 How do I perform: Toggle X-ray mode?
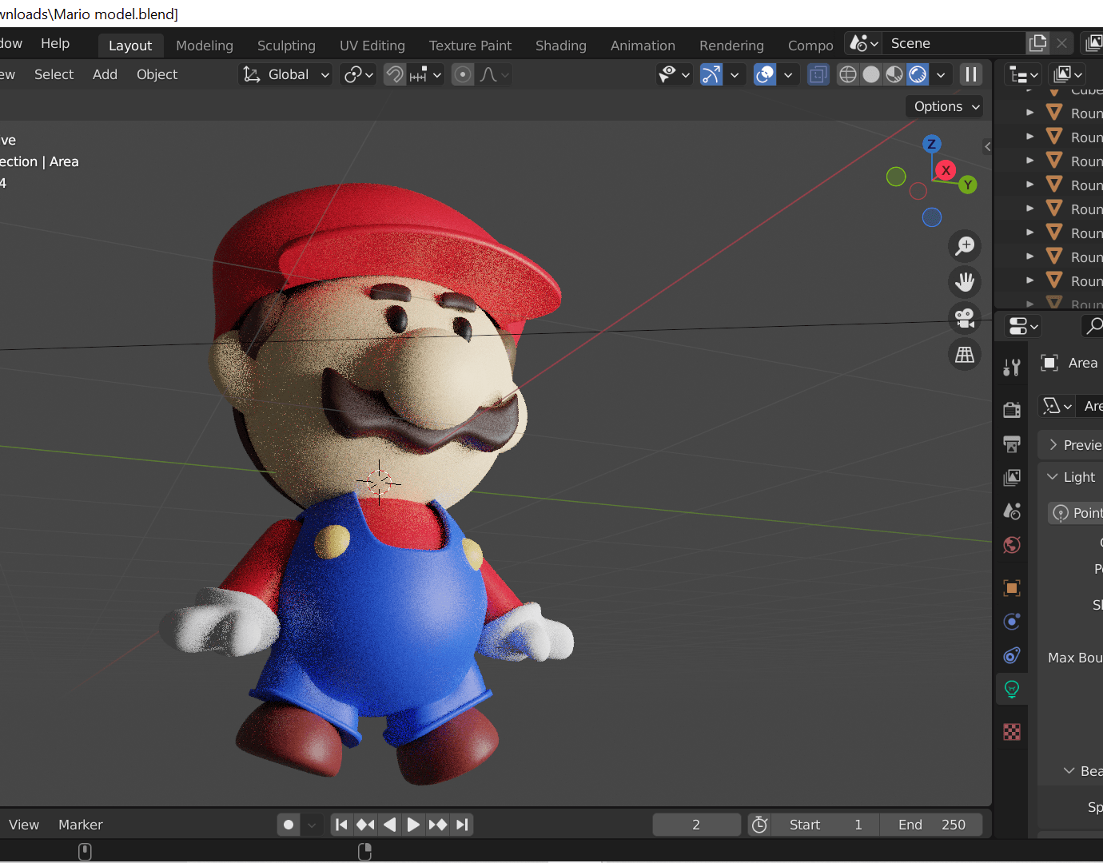(818, 74)
